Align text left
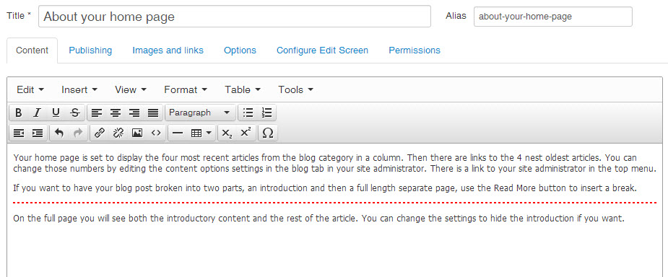 [x=97, y=113]
